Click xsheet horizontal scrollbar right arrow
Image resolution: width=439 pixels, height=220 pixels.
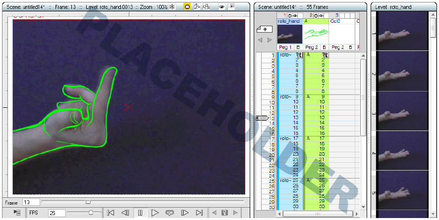pyautogui.click(x=357, y=214)
